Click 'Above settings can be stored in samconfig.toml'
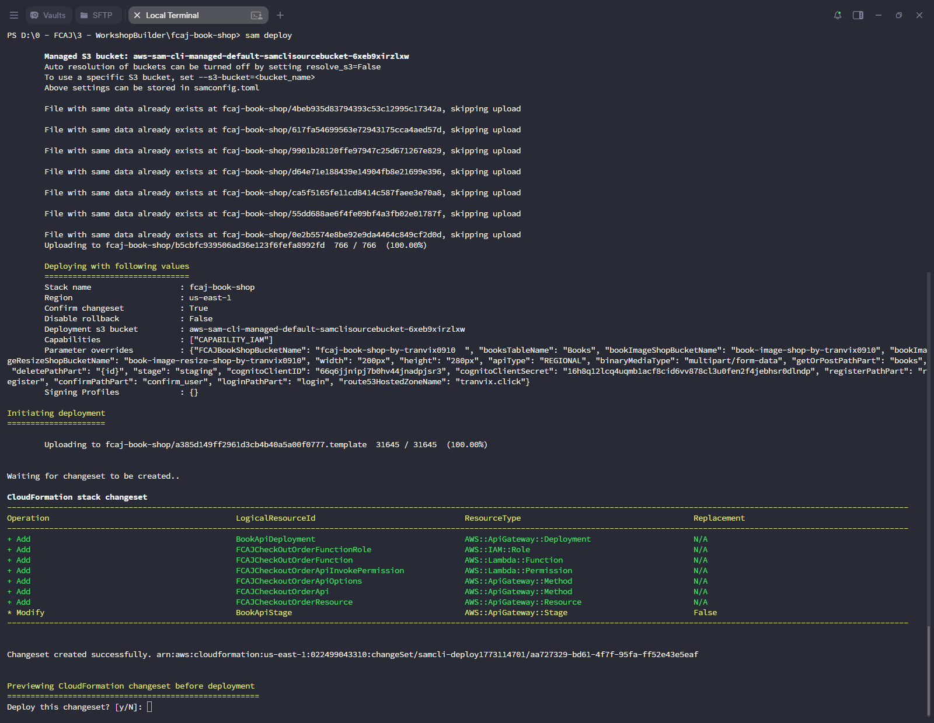The width and height of the screenshot is (934, 723). [152, 88]
